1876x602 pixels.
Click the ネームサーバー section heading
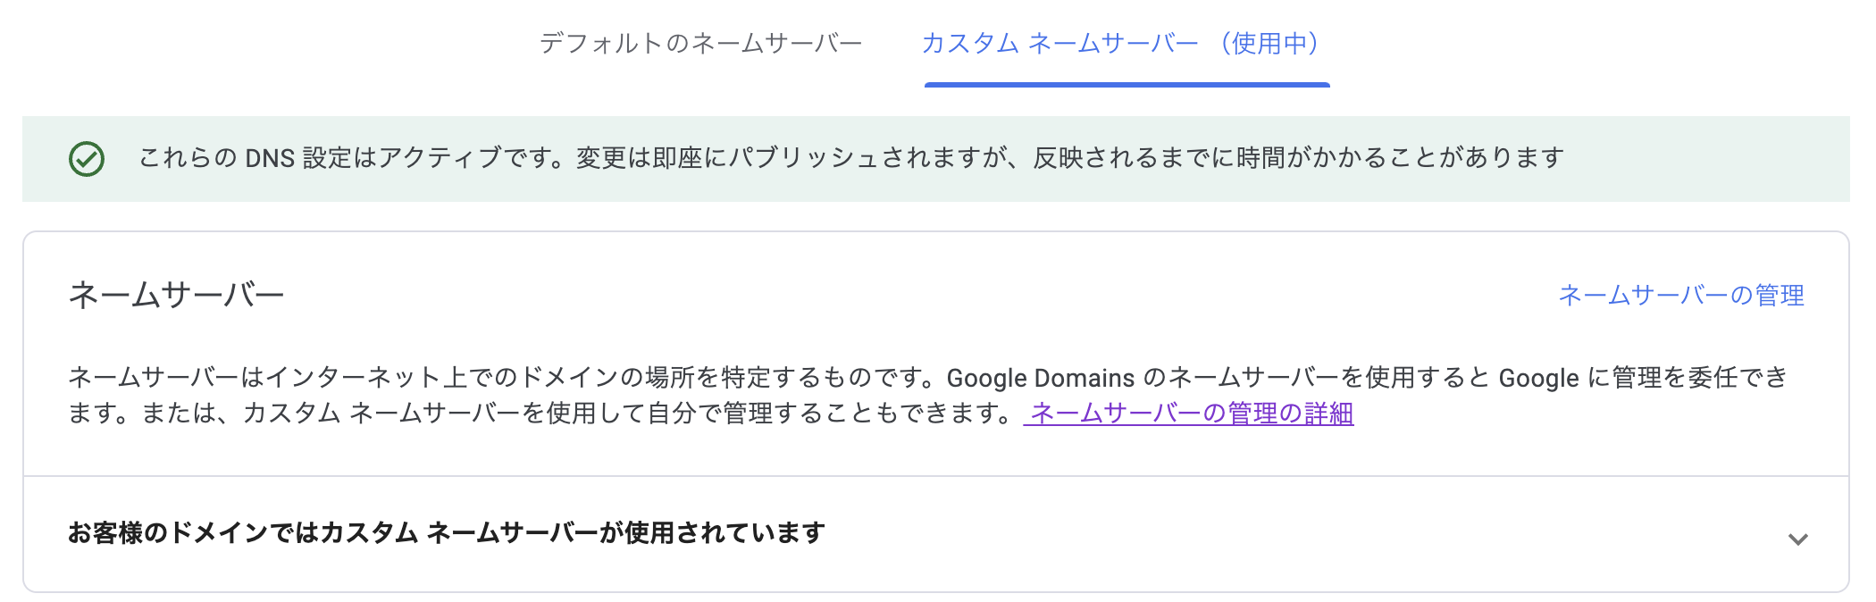[176, 295]
